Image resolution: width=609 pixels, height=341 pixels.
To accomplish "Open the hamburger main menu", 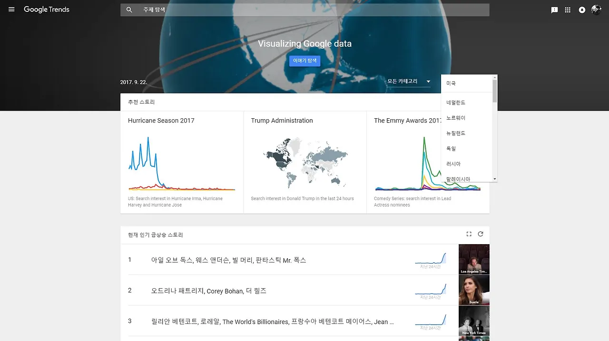I will pyautogui.click(x=11, y=9).
